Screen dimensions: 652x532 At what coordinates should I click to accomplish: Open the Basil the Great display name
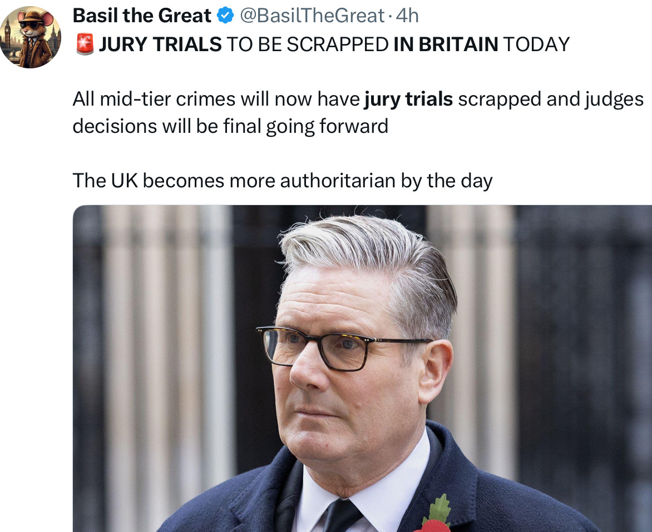click(x=142, y=16)
